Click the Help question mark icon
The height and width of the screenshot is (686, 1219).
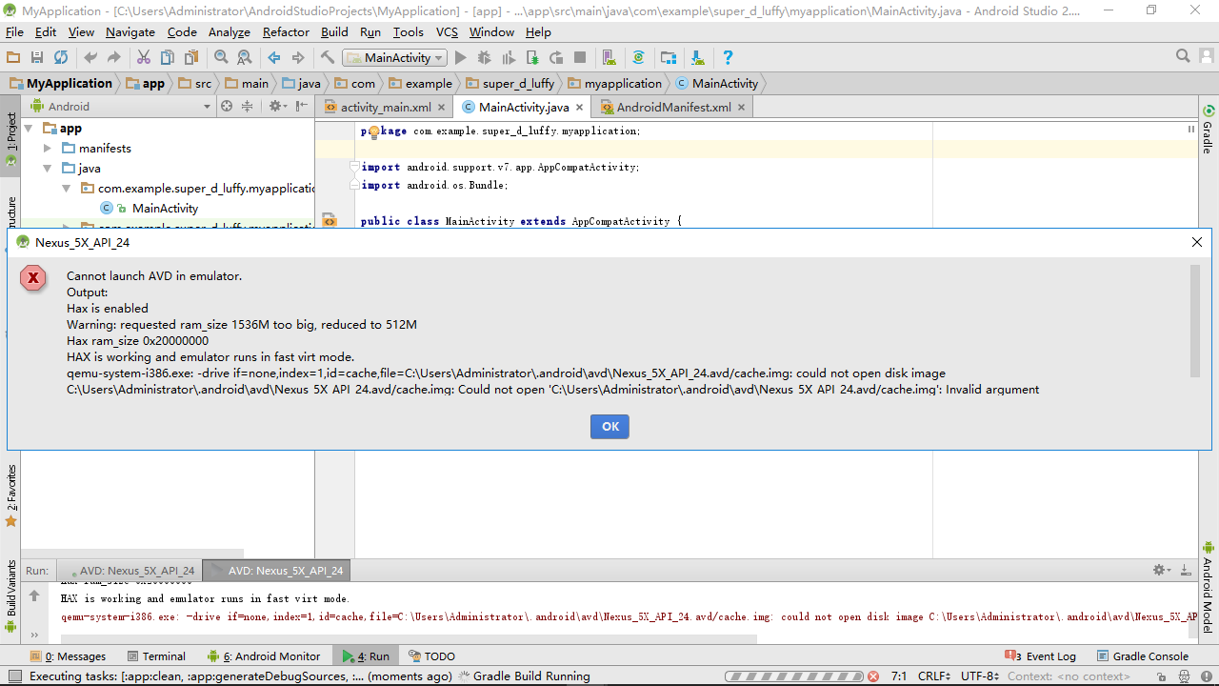[728, 58]
